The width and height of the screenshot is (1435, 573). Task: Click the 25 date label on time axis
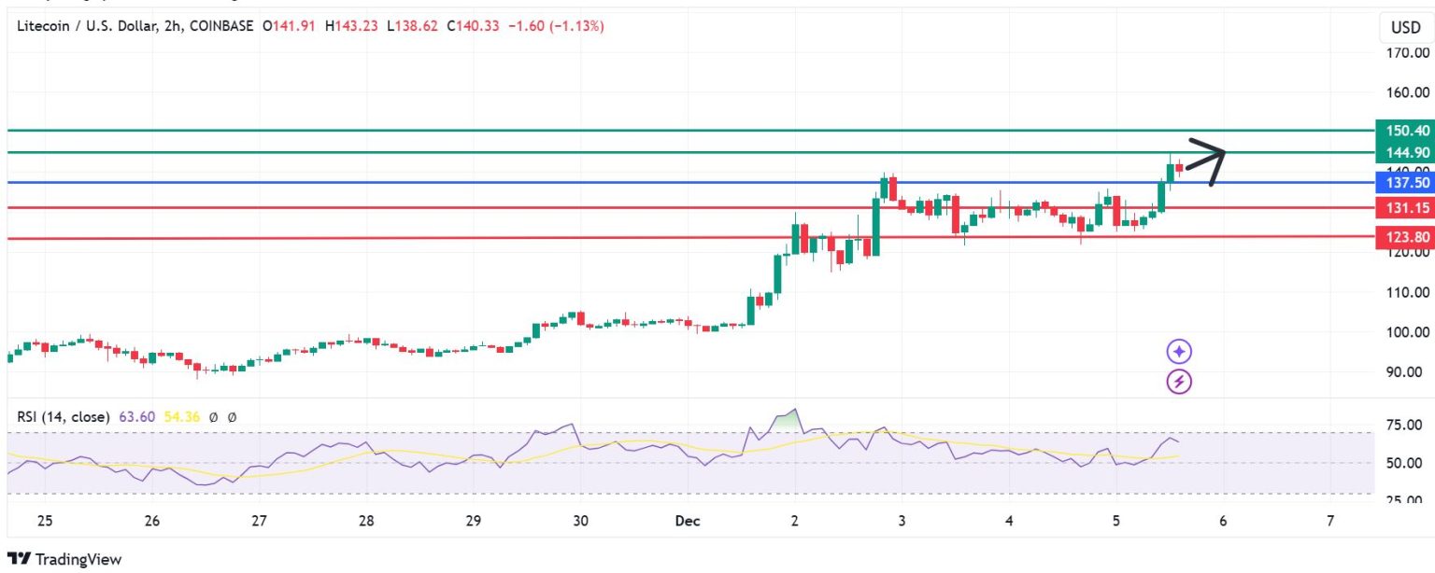pos(45,521)
